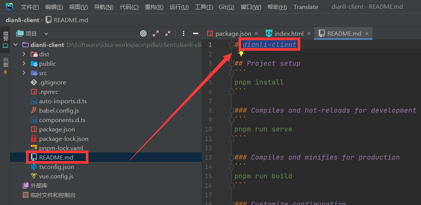The width and height of the screenshot is (421, 205).
Task: Select Scratches and Consoles node
Action: [x=53, y=195]
